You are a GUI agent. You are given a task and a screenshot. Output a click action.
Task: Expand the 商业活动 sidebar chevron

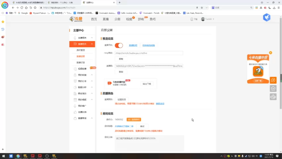(92, 93)
